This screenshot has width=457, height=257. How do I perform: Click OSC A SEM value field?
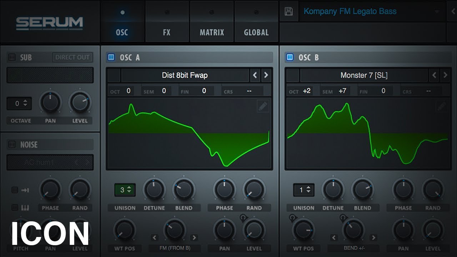click(164, 91)
